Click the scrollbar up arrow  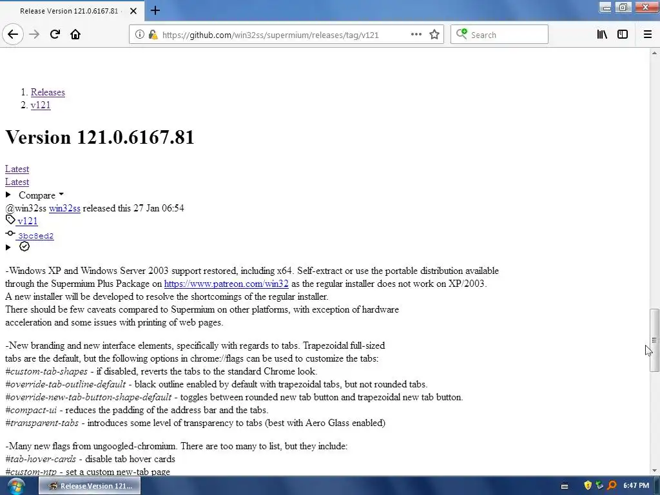click(654, 53)
